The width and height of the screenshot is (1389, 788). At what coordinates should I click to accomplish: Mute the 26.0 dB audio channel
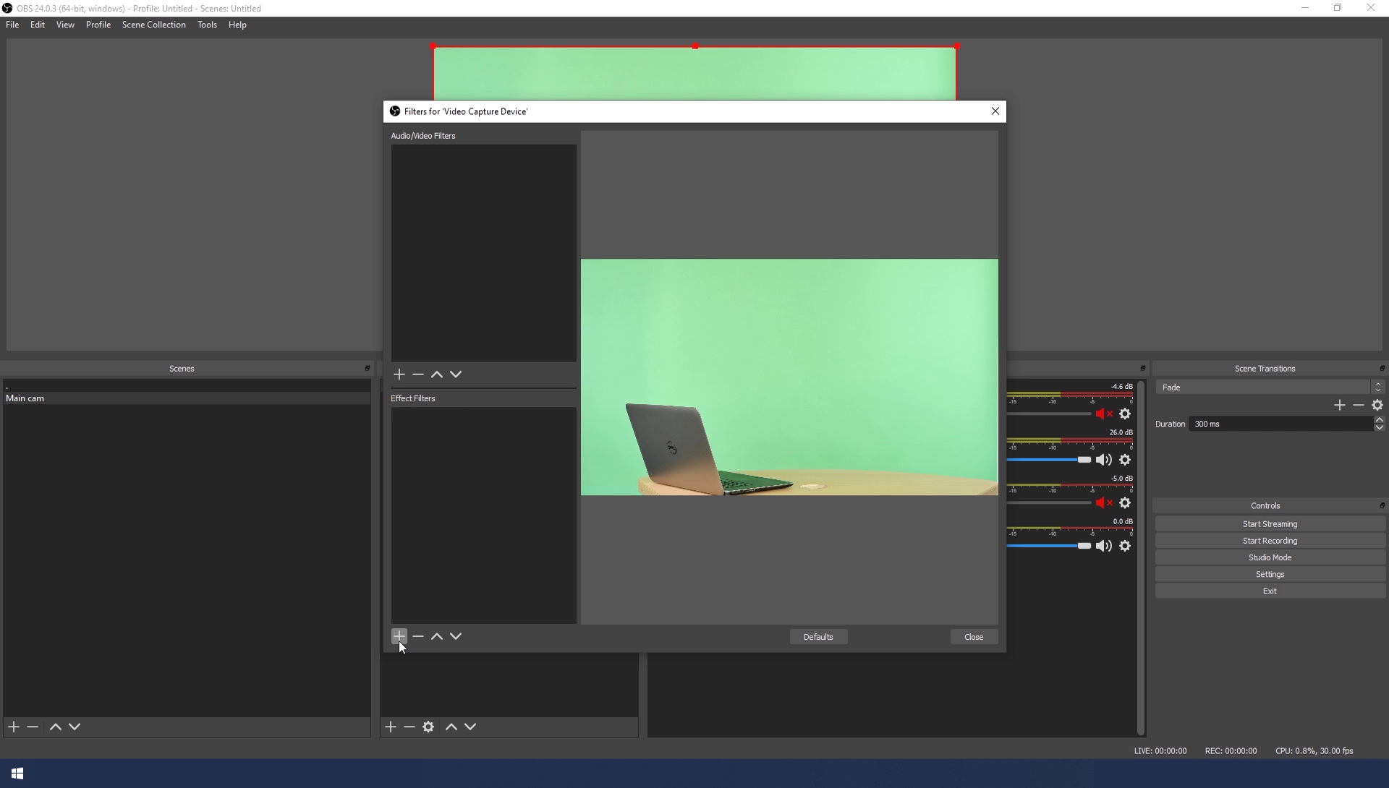tap(1104, 461)
